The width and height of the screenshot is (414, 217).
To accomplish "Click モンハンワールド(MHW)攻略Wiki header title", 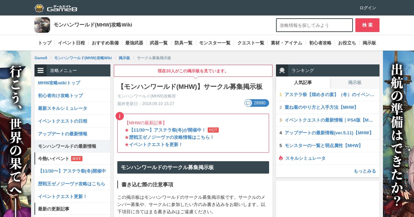I will coord(93,25).
